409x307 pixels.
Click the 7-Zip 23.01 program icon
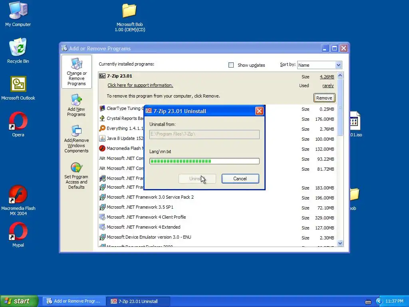102,76
